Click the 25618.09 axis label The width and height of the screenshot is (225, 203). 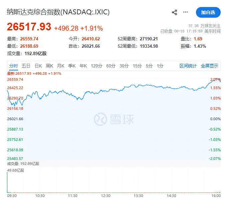(x=15, y=150)
